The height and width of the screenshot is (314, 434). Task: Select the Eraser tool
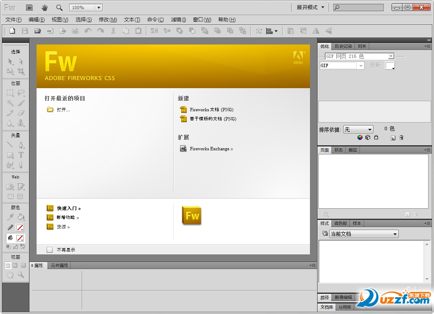[21, 113]
